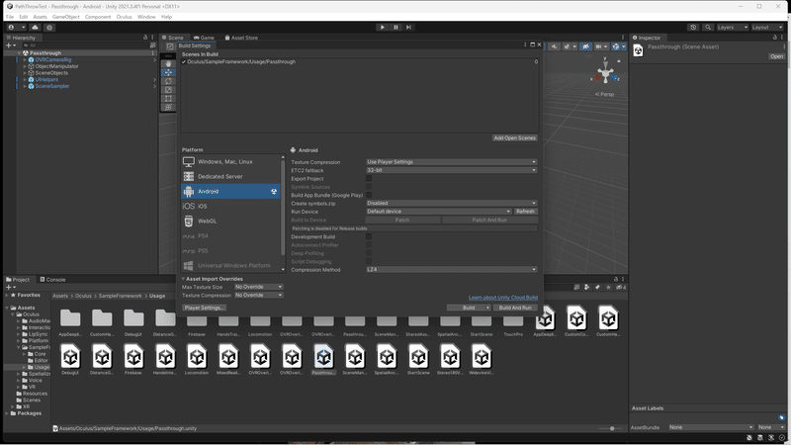Start Play mode with the Play button
Viewport: 791px width, 445px height.
point(383,28)
